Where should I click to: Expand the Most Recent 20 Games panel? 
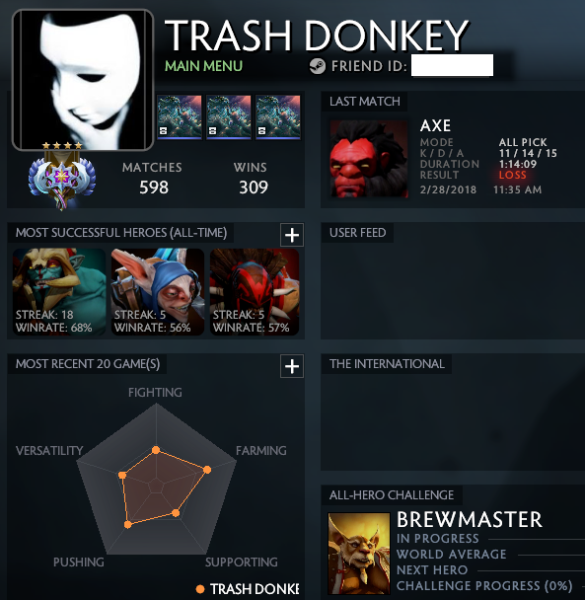click(292, 366)
